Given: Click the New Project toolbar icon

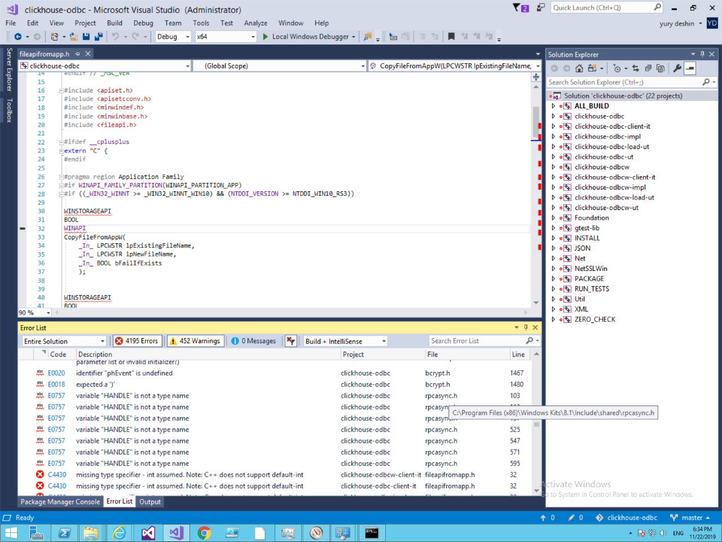Looking at the screenshot, I should (54, 37).
